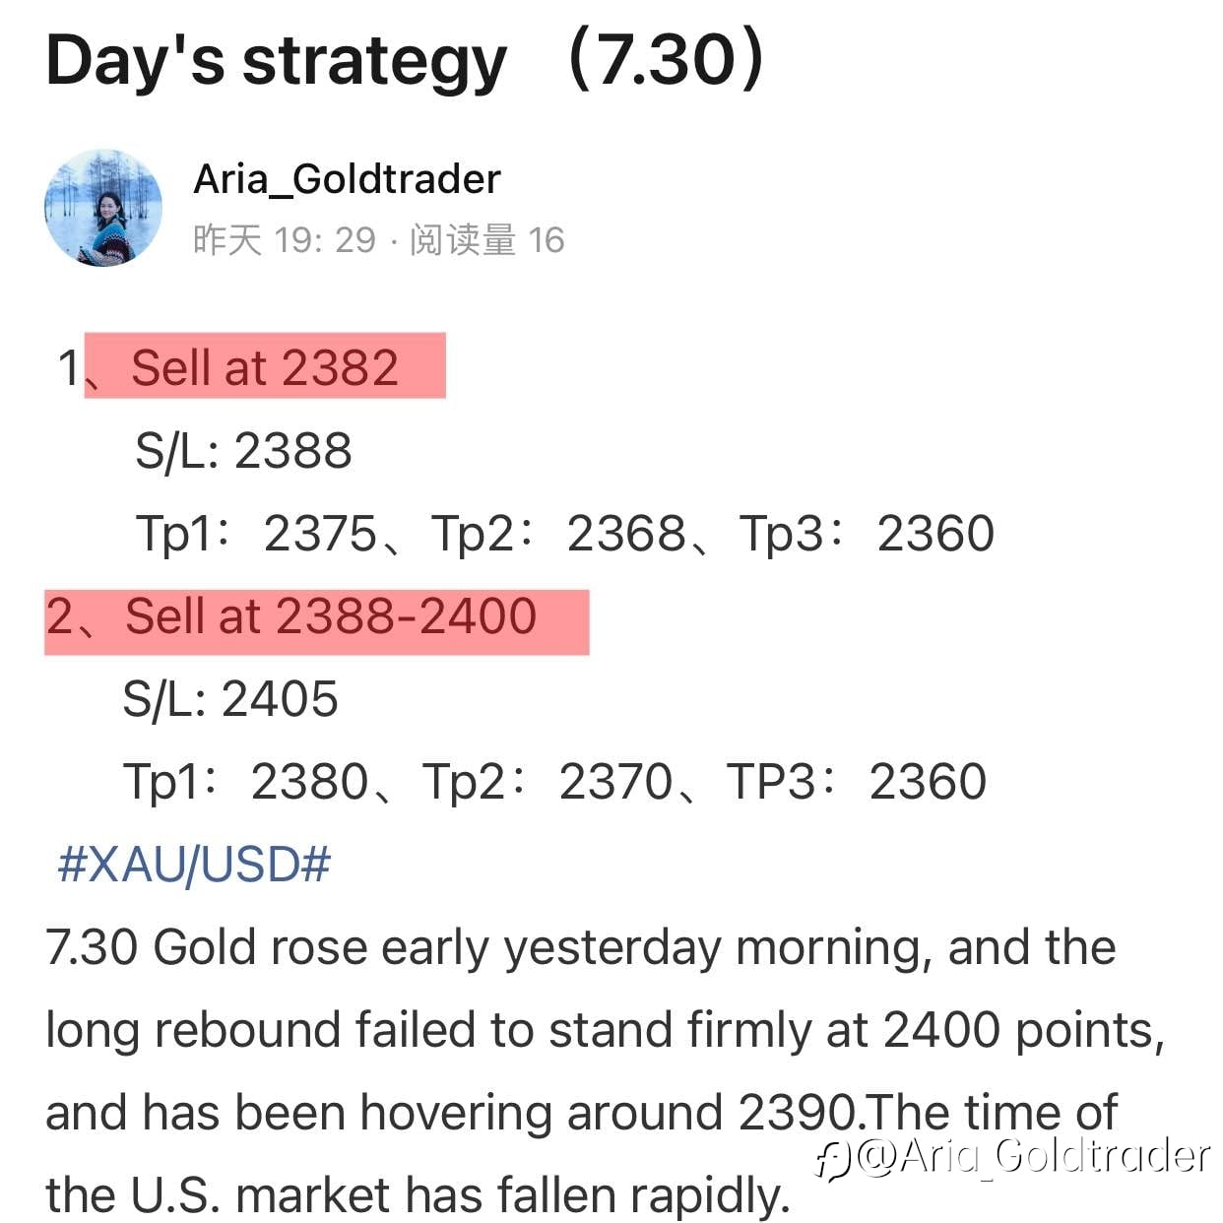Tap the S/L: 2405 line
1223x1223 pixels.
click(x=230, y=699)
